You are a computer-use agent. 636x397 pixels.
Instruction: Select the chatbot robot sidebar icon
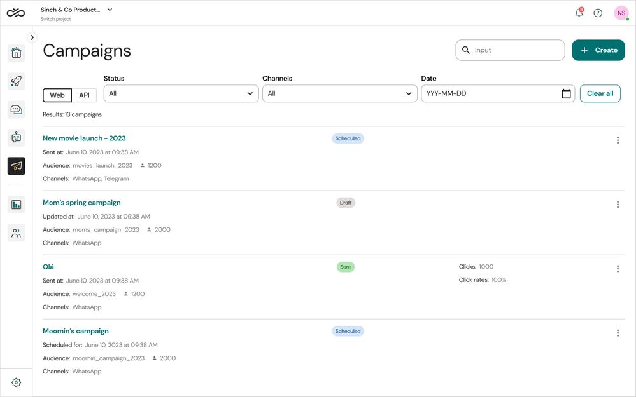click(17, 137)
